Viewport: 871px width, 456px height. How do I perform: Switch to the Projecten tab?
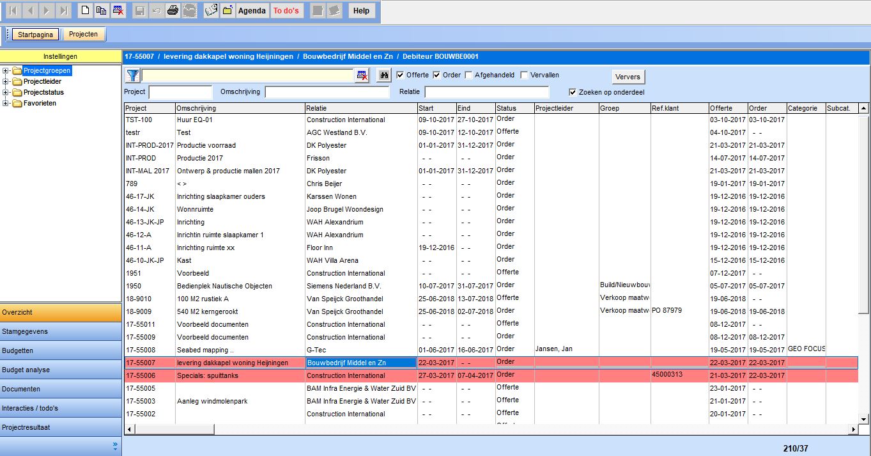[84, 35]
